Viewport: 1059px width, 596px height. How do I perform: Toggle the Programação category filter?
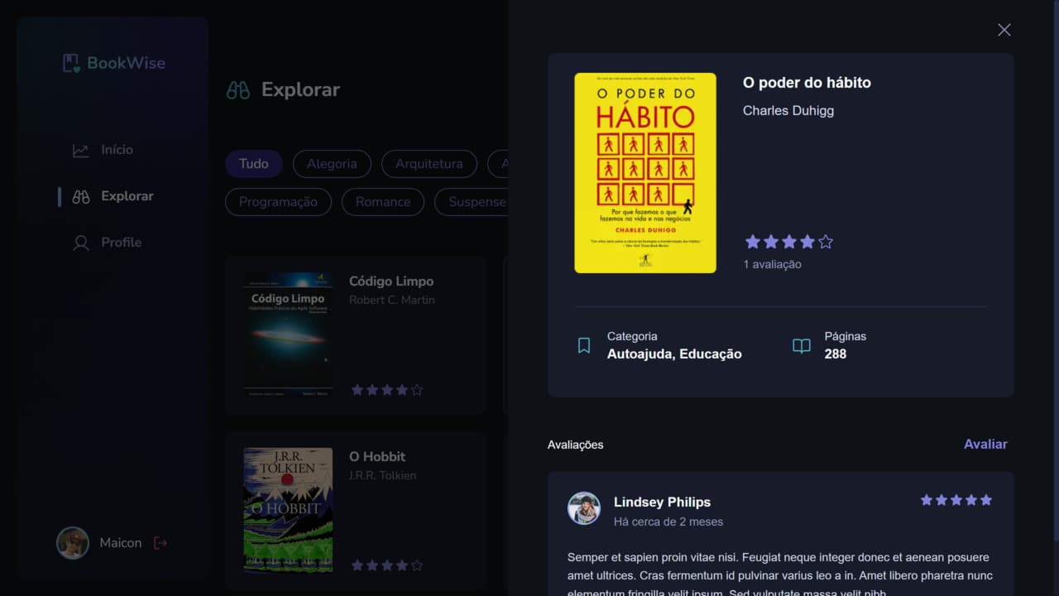click(x=278, y=201)
